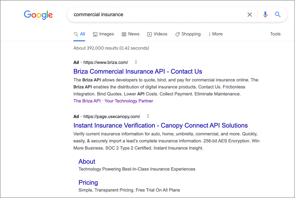Submit search with the magnifying glass icon
The image size is (295, 198).
(278, 15)
